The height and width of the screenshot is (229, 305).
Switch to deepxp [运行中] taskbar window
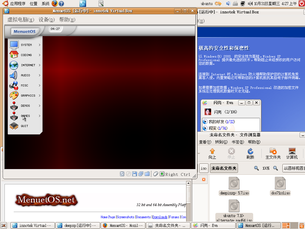(78, 225)
